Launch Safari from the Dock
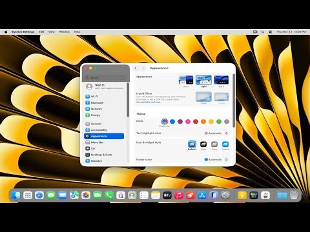 [x=39, y=195]
